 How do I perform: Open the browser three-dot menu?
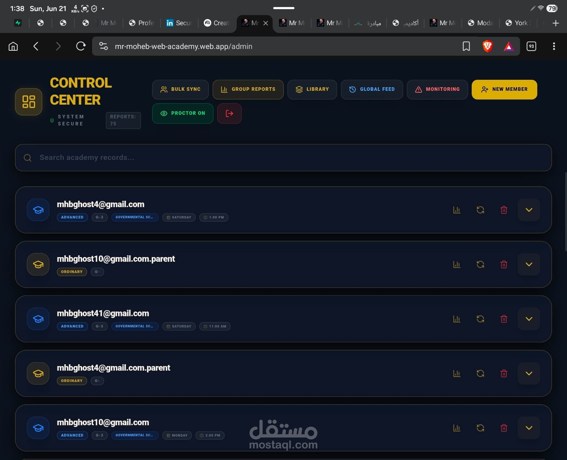pos(554,46)
